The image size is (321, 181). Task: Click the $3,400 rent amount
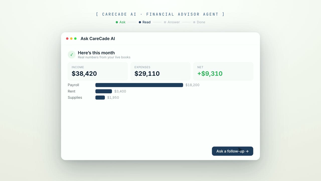point(120,91)
